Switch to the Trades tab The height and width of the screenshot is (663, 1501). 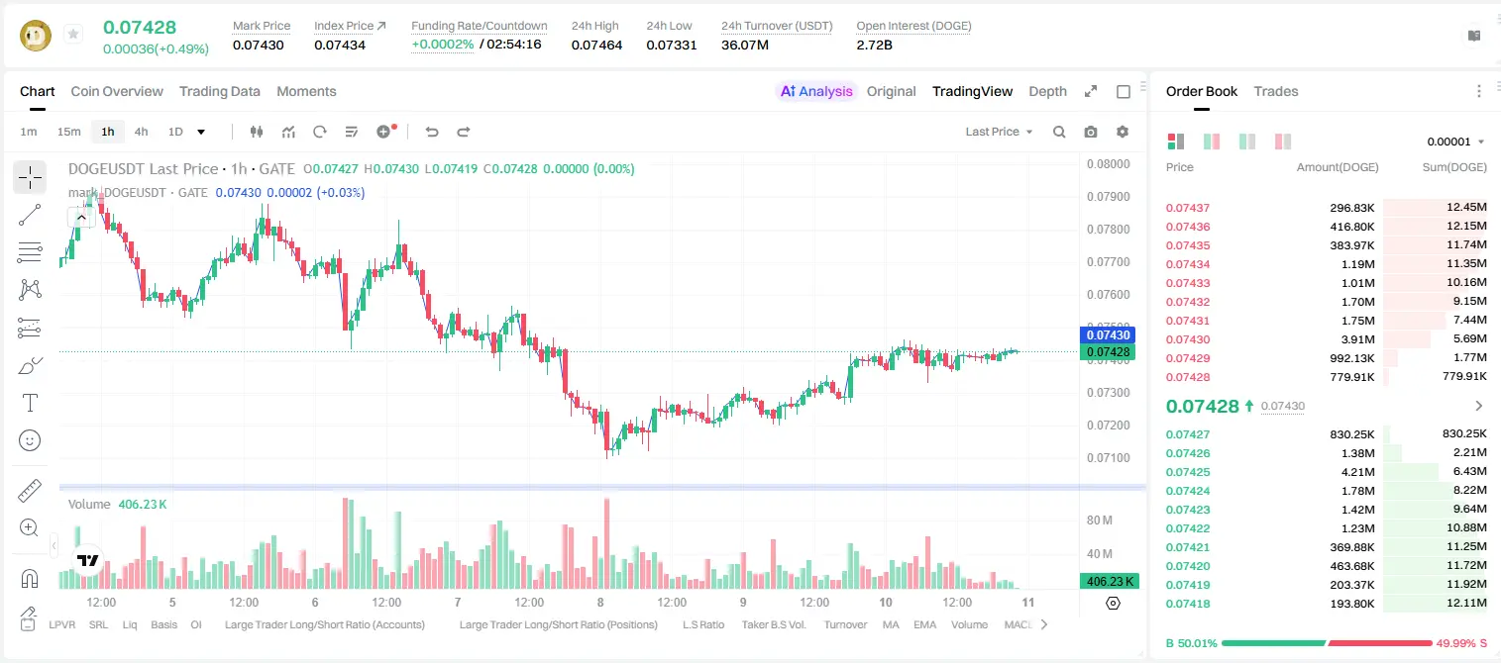tap(1276, 91)
